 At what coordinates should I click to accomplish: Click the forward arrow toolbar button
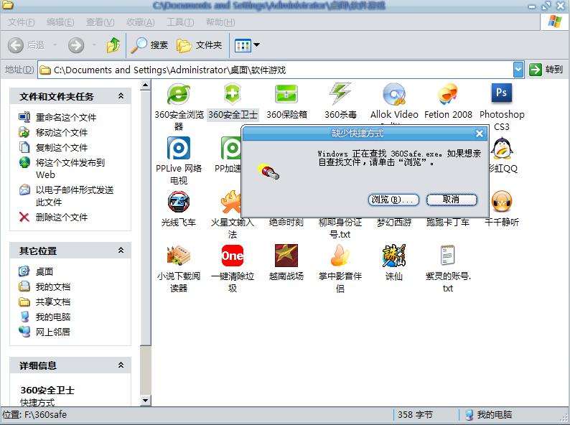pos(76,45)
